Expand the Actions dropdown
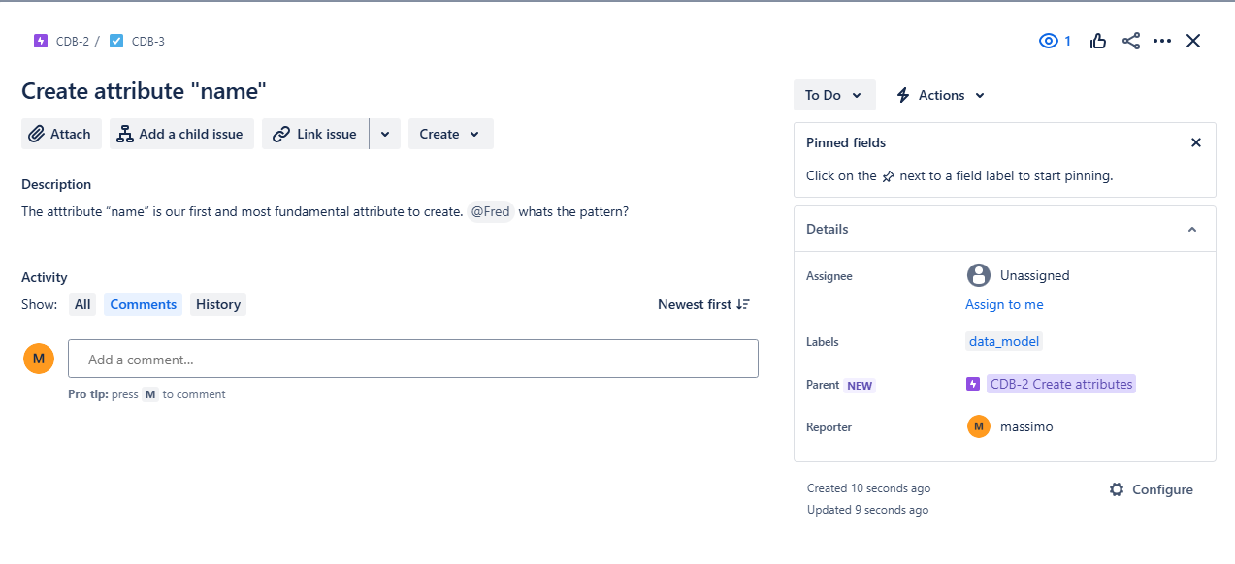1235x564 pixels. tap(939, 95)
